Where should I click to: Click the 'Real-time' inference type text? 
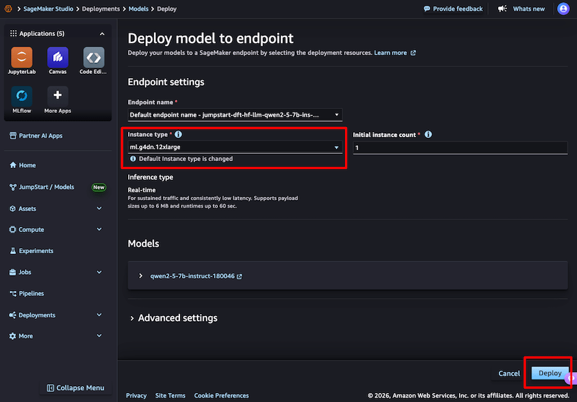click(142, 190)
